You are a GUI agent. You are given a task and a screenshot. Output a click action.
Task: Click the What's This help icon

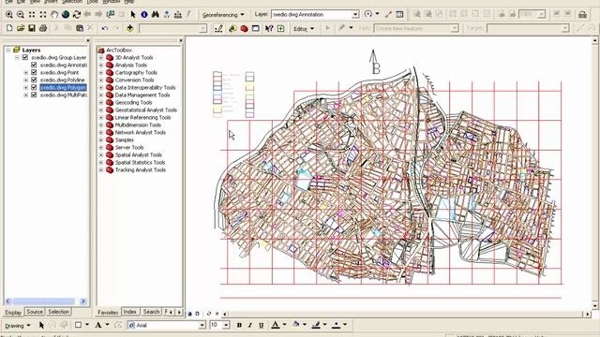pyautogui.click(x=269, y=29)
